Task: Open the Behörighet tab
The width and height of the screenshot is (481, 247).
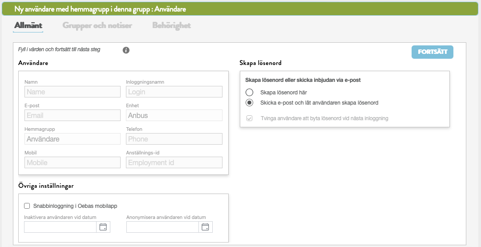Action: tap(171, 25)
